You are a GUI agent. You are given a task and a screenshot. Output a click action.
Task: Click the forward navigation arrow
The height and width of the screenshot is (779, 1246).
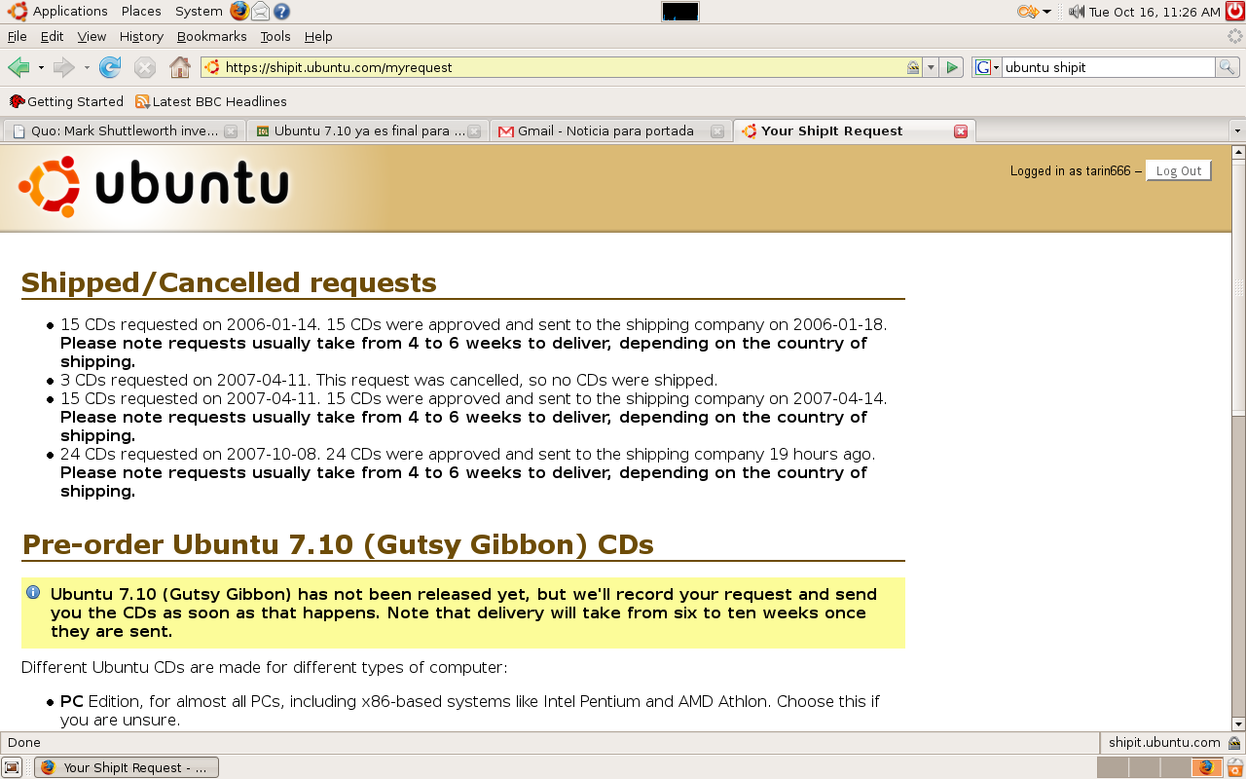(x=64, y=67)
